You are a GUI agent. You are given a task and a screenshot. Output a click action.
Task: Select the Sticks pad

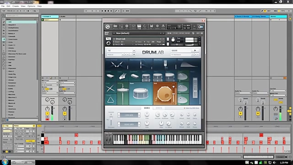coord(111,88)
